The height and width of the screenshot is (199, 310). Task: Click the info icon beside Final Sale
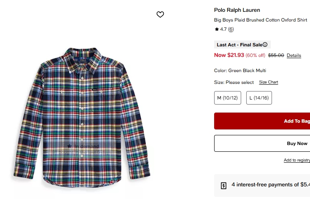(265, 45)
